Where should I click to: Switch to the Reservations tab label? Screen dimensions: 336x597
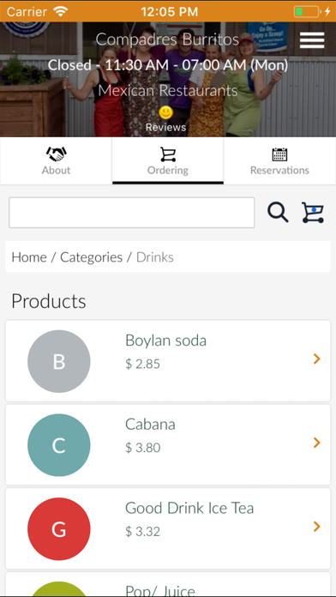coord(279,170)
